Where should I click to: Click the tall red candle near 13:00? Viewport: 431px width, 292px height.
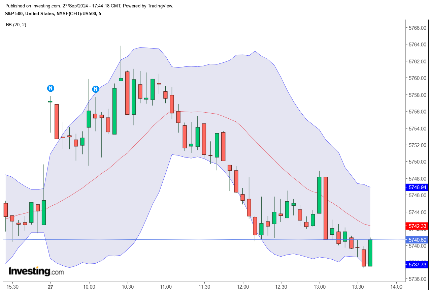click(325, 206)
